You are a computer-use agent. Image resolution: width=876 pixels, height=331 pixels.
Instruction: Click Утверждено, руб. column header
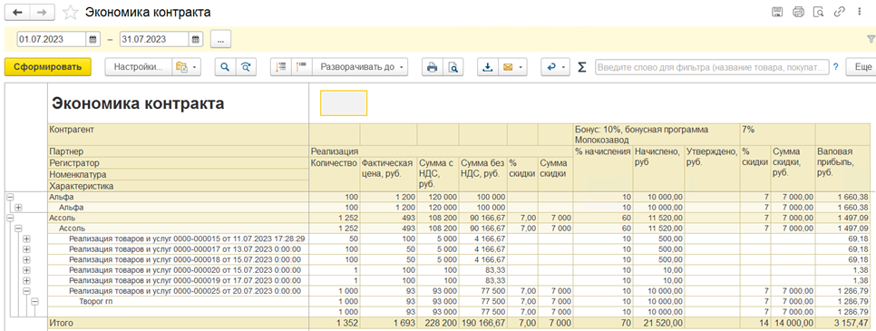712,169
